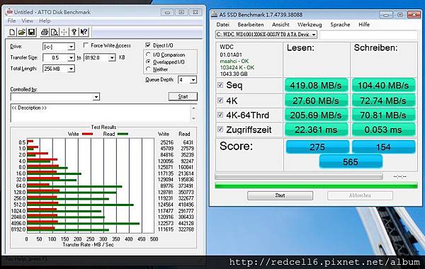This screenshot has height=269, width=425.
Task: Open the Sprache menu in AS SSD
Action: [340, 25]
